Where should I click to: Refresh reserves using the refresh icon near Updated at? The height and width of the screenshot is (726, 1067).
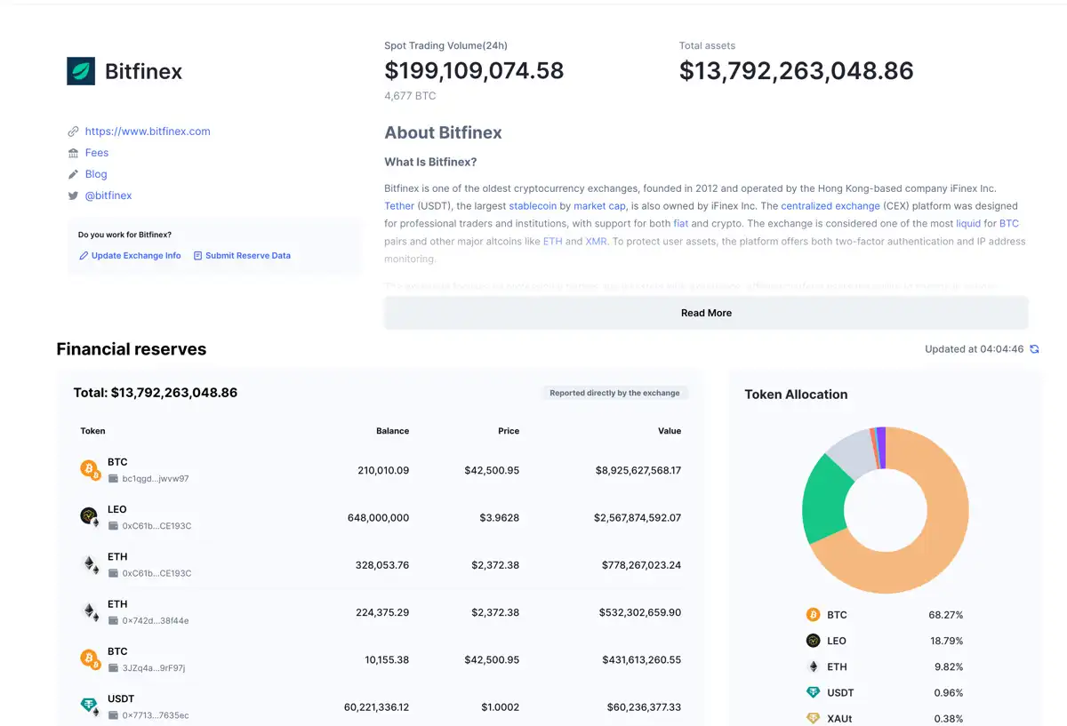tap(1033, 349)
